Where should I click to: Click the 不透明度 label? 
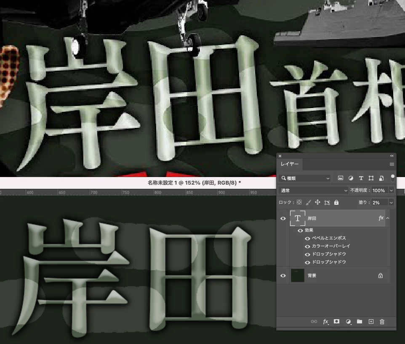(360, 190)
